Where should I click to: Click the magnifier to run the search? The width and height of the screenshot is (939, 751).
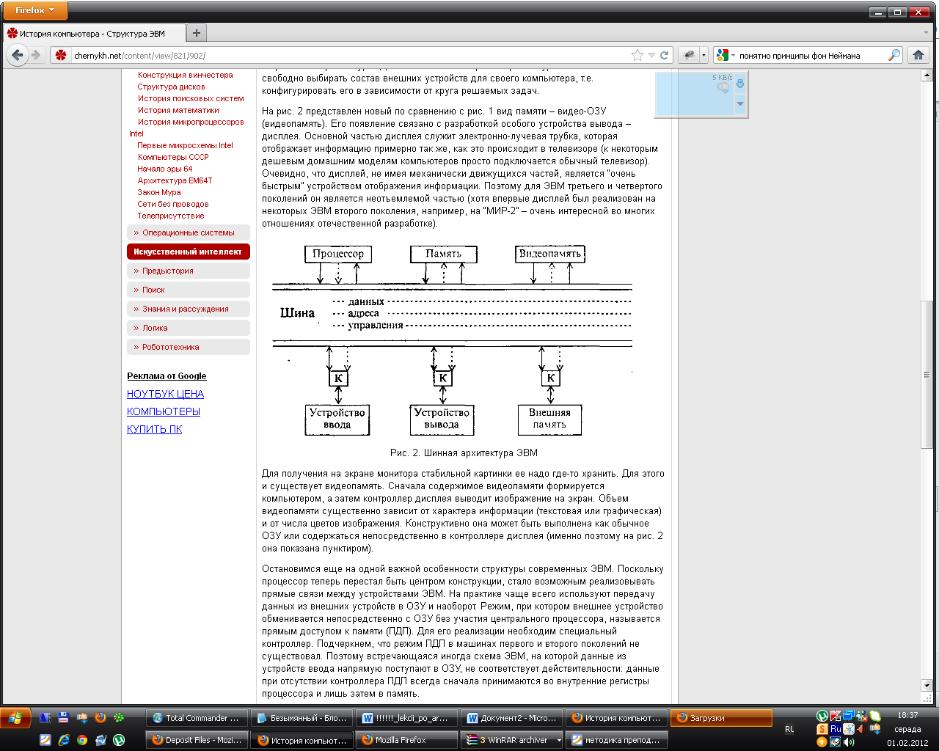[894, 55]
